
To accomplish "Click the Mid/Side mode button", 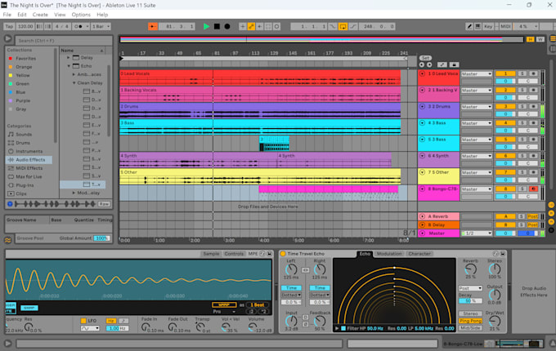I will pos(470,328).
